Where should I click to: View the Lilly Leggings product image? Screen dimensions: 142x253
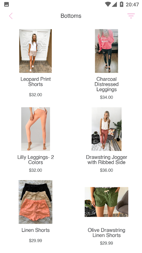coord(35,129)
